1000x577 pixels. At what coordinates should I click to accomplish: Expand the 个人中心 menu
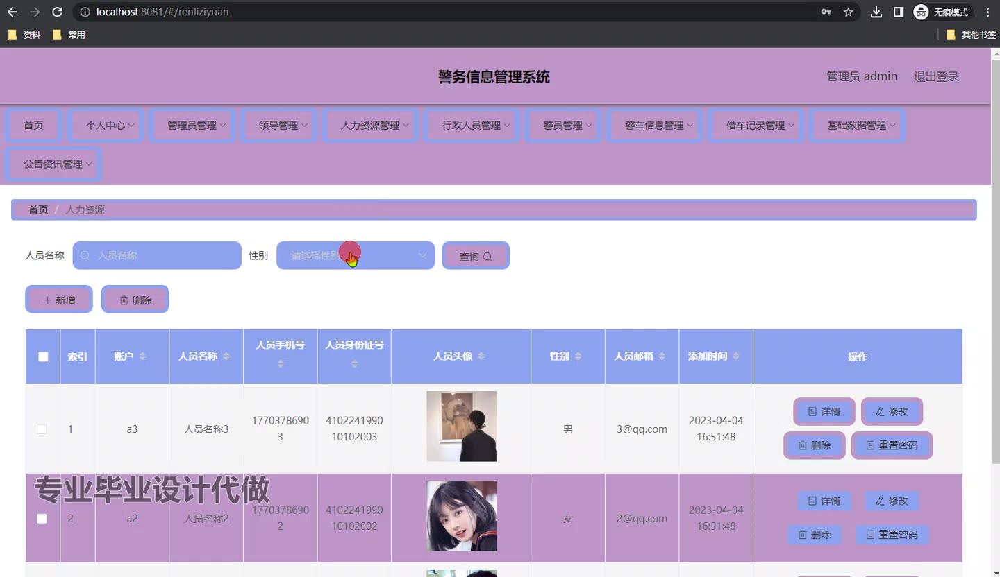(106, 126)
